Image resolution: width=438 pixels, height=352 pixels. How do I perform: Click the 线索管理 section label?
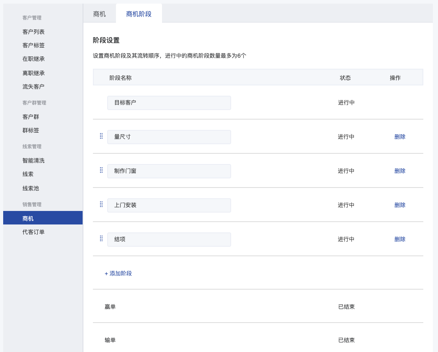[32, 147]
